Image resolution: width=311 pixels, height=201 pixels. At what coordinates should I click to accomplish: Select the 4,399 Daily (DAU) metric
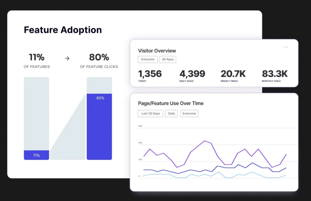coord(192,74)
